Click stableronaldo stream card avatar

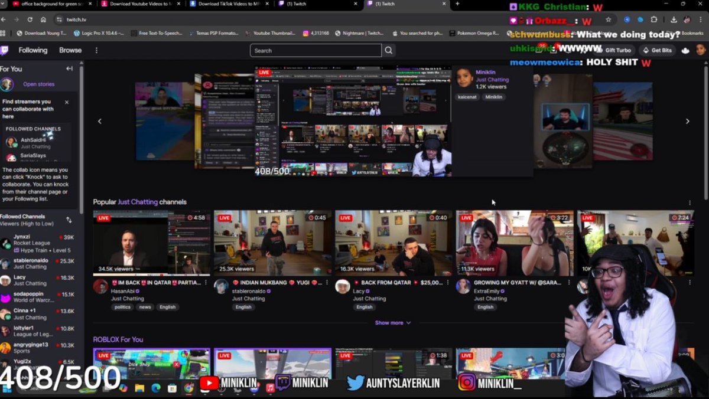point(221,286)
